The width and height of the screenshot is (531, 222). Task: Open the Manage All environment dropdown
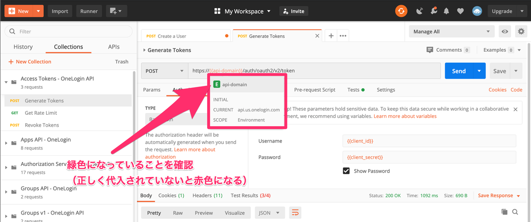tap(451, 31)
